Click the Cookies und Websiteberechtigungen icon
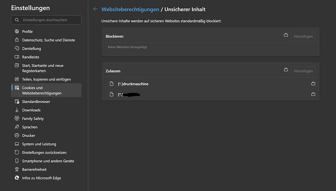The height and width of the screenshot is (191, 336). 17,88
